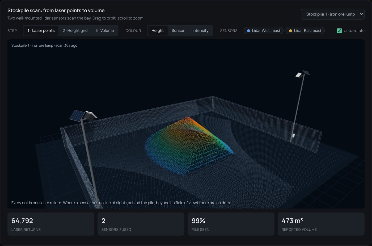Click the LASER RETURNS label

(x=26, y=230)
